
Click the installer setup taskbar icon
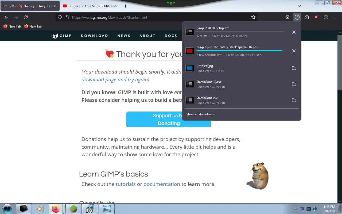click(90, 209)
